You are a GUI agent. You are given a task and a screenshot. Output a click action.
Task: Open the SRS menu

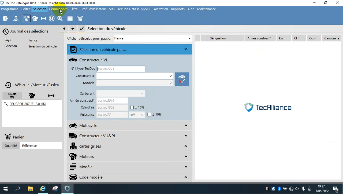(112, 9)
